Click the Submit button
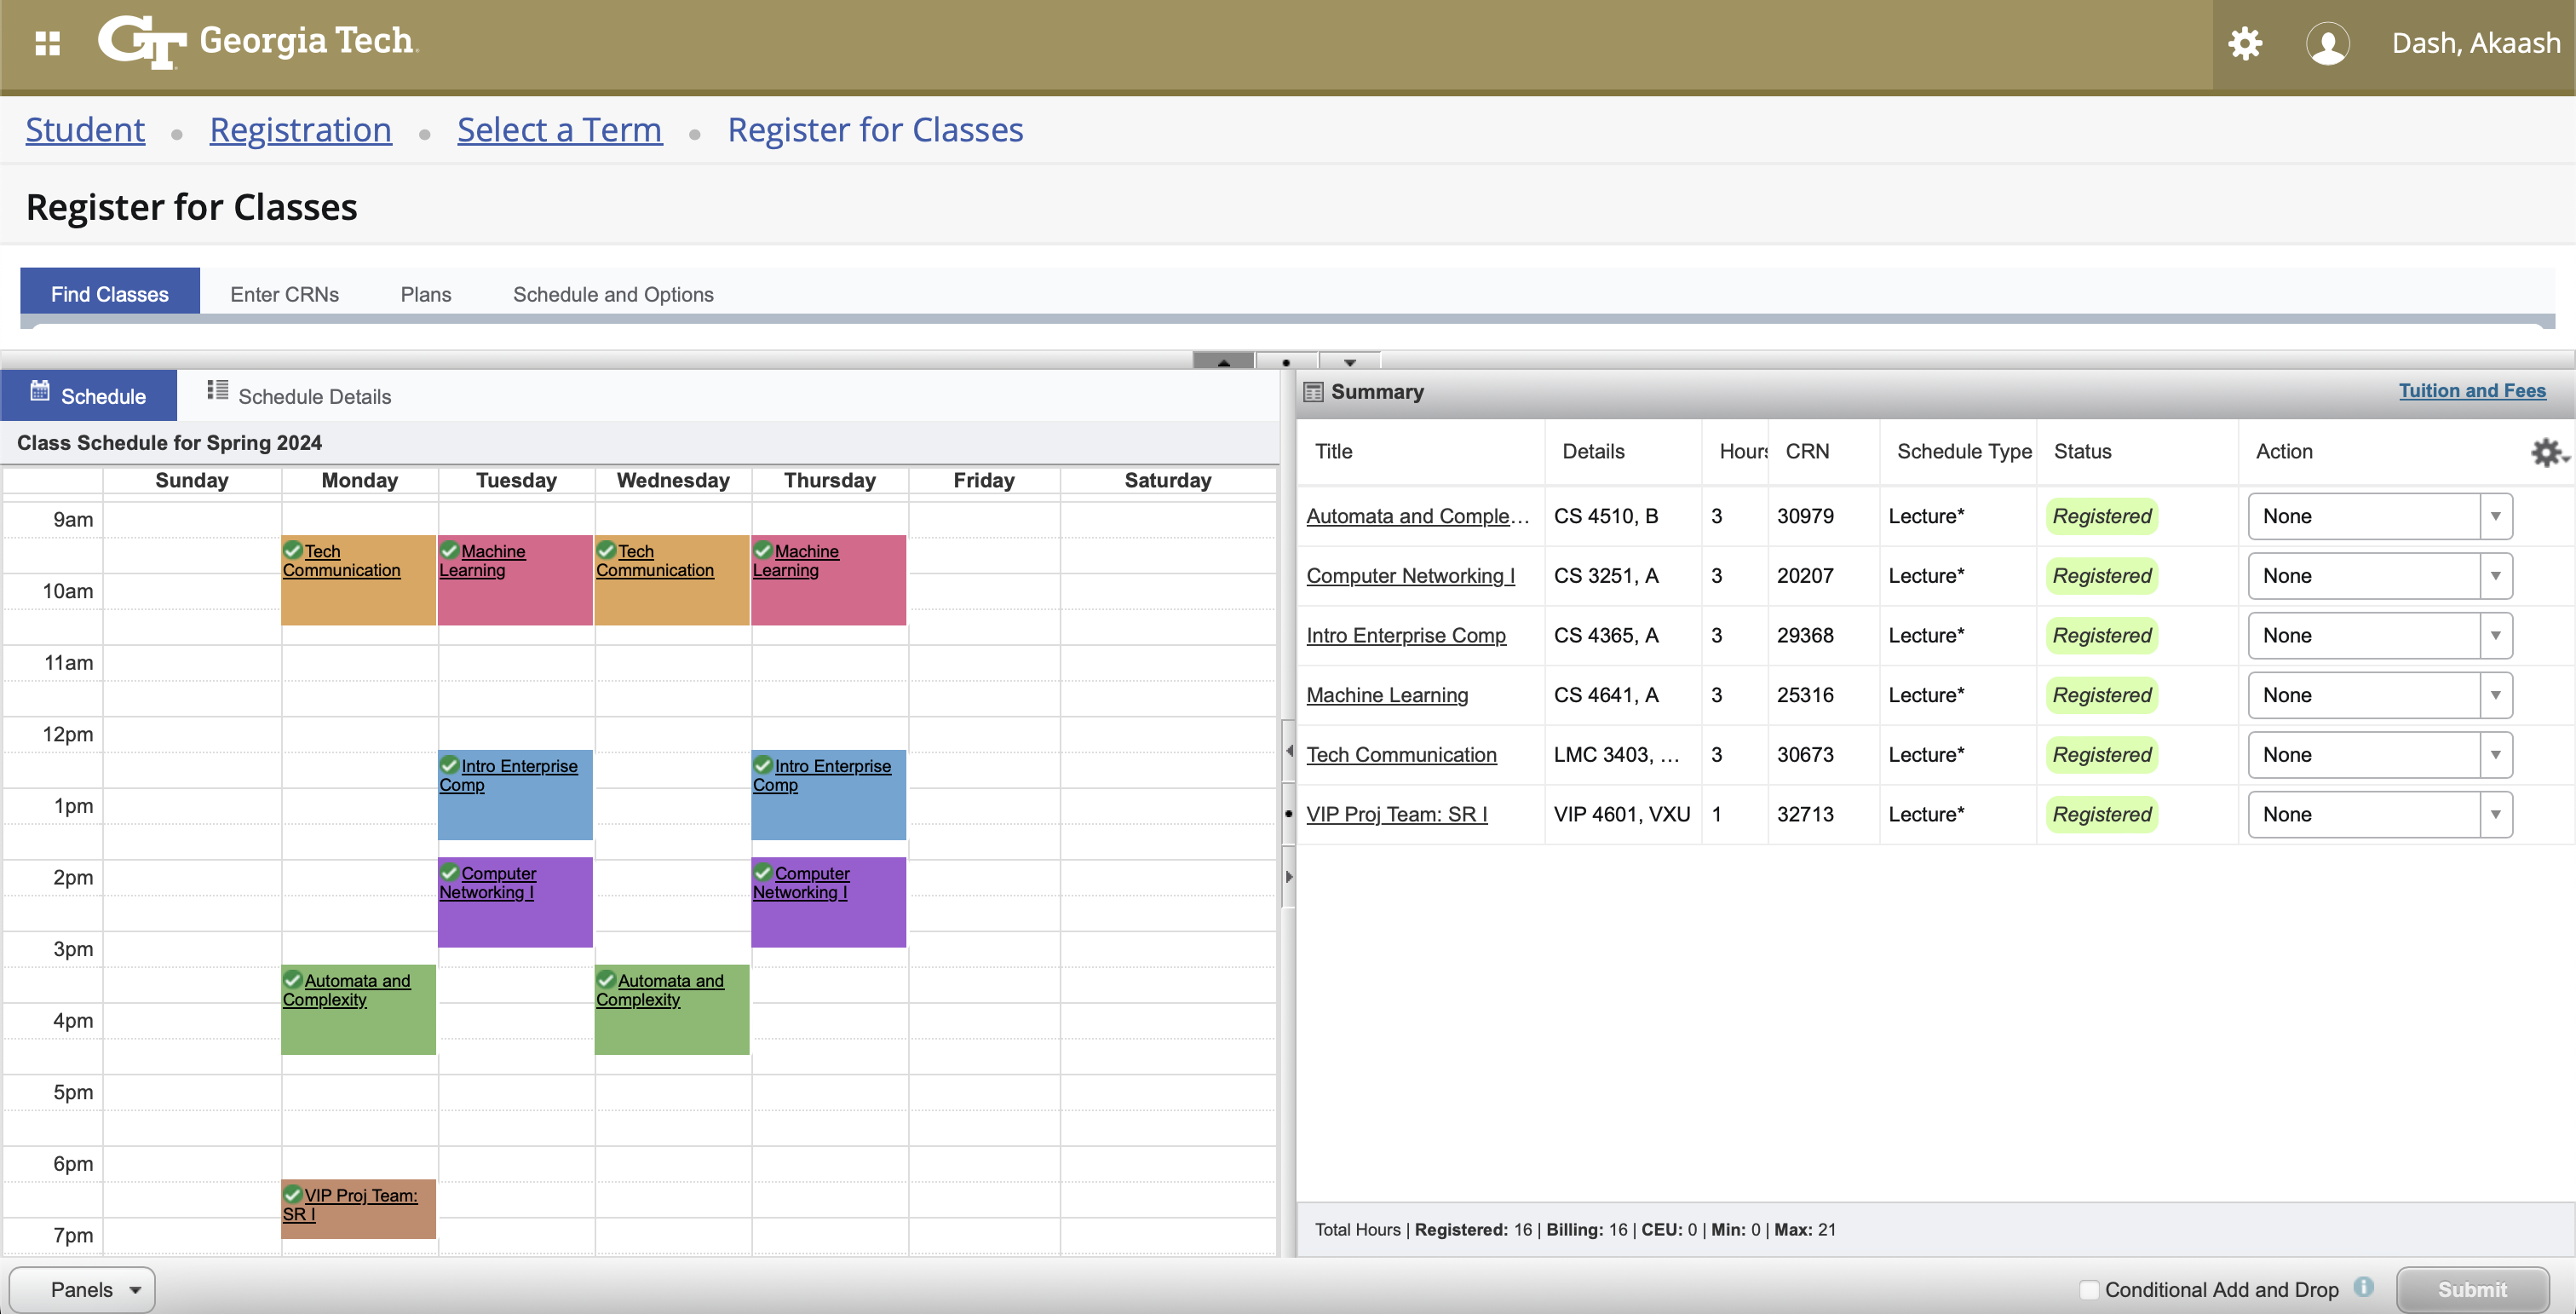 (x=2471, y=1290)
